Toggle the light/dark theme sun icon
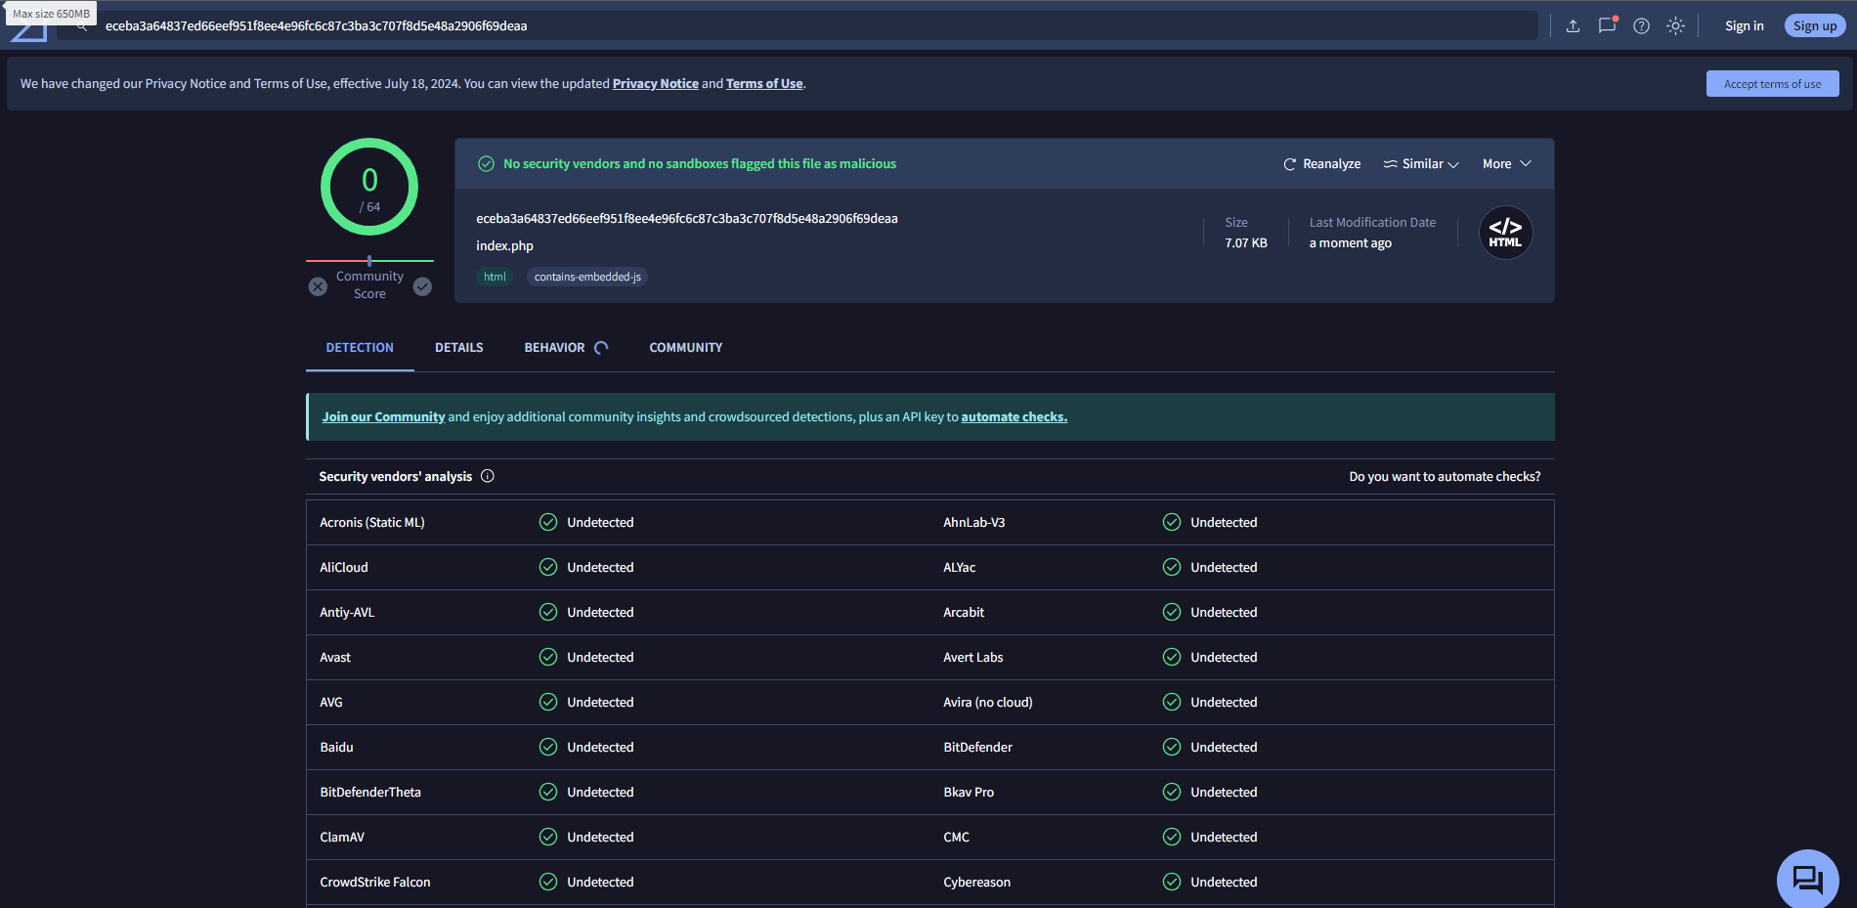This screenshot has width=1857, height=908. tap(1675, 26)
